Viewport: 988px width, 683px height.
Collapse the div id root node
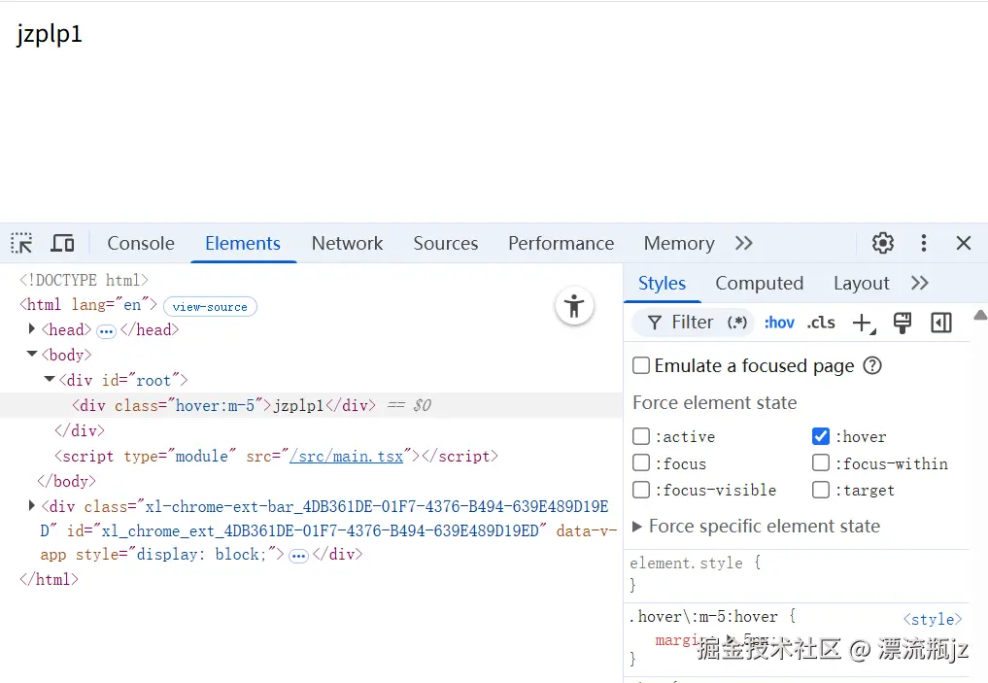tap(50, 379)
